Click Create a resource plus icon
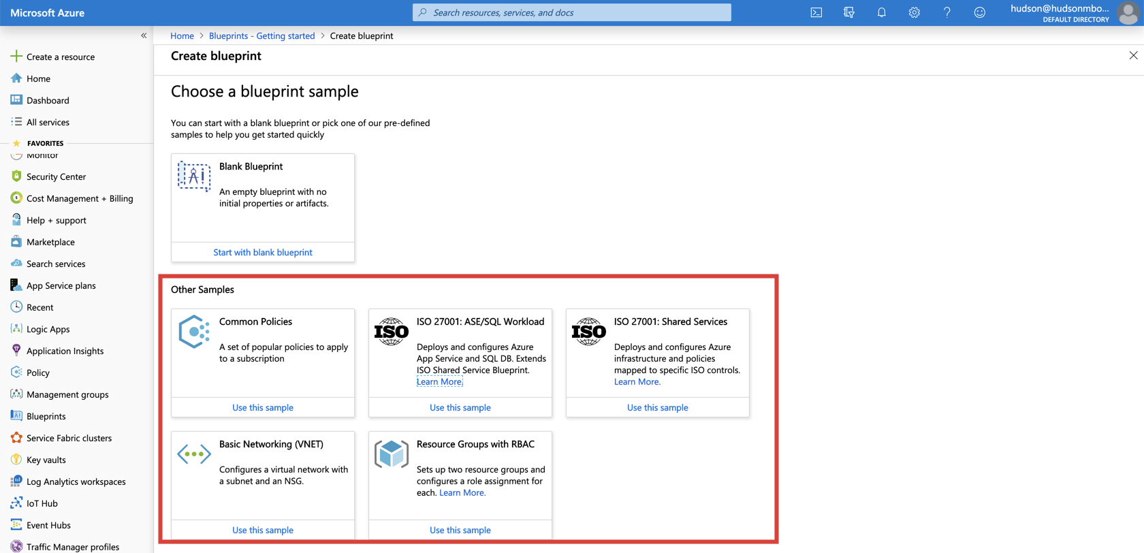The height and width of the screenshot is (553, 1144). pos(16,57)
